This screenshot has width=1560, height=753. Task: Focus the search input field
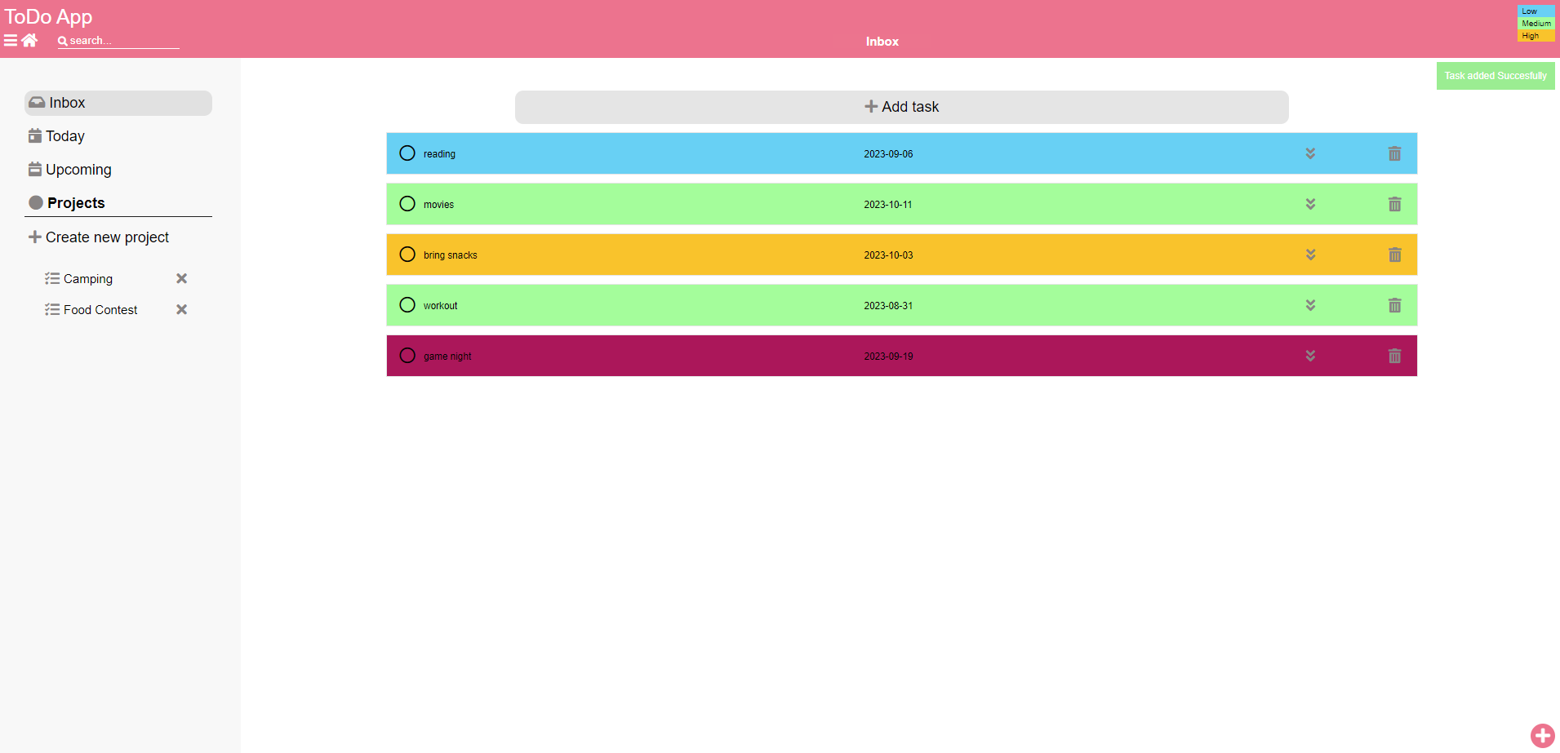coord(123,41)
